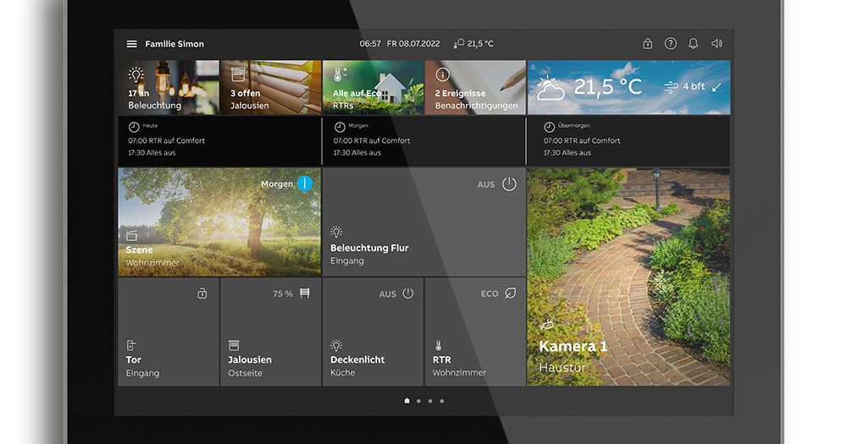
Task: Toggle Beleuchtung Flur power button
Action: tap(509, 184)
